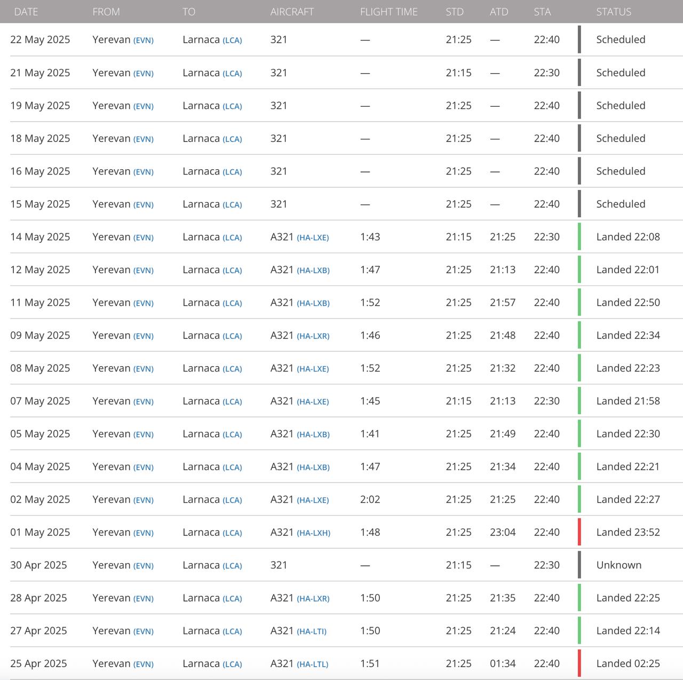Click the AIRCRAFT column header

[292, 12]
